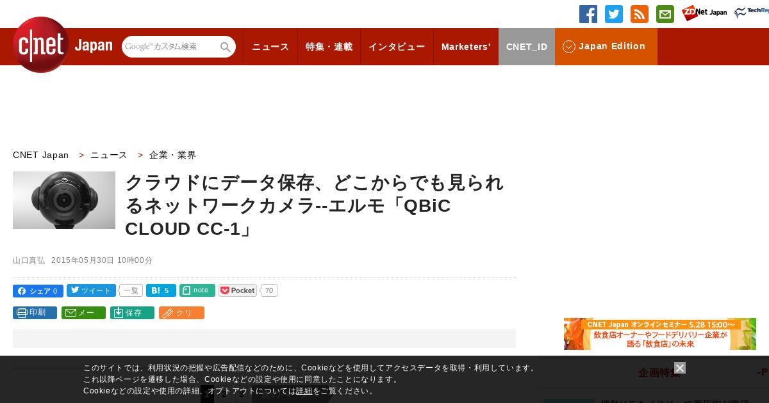Visit ZDNet Japan logo link

(x=704, y=13)
